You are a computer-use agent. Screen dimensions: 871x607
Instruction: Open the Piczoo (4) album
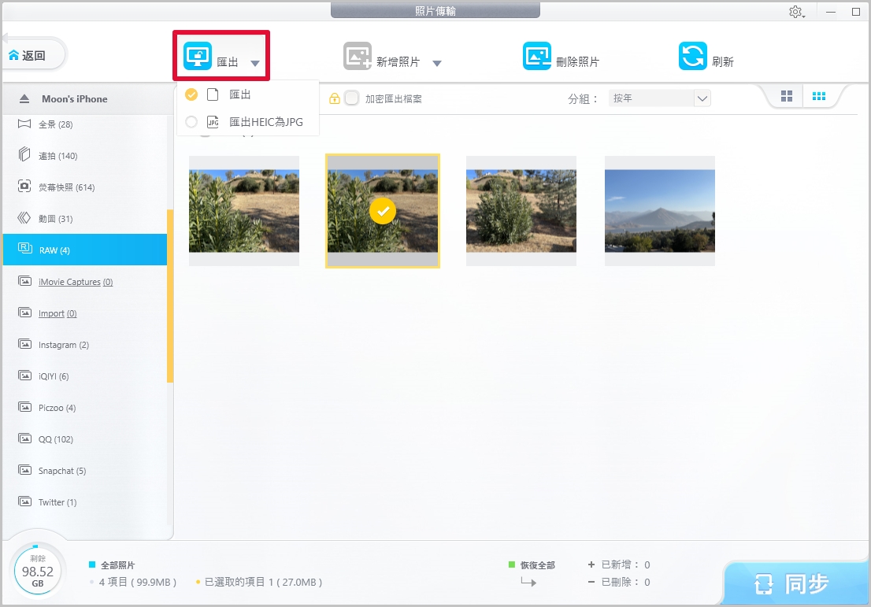[85, 408]
